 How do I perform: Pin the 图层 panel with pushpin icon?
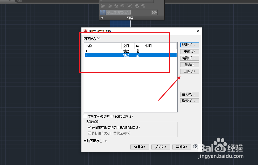pos(101,18)
